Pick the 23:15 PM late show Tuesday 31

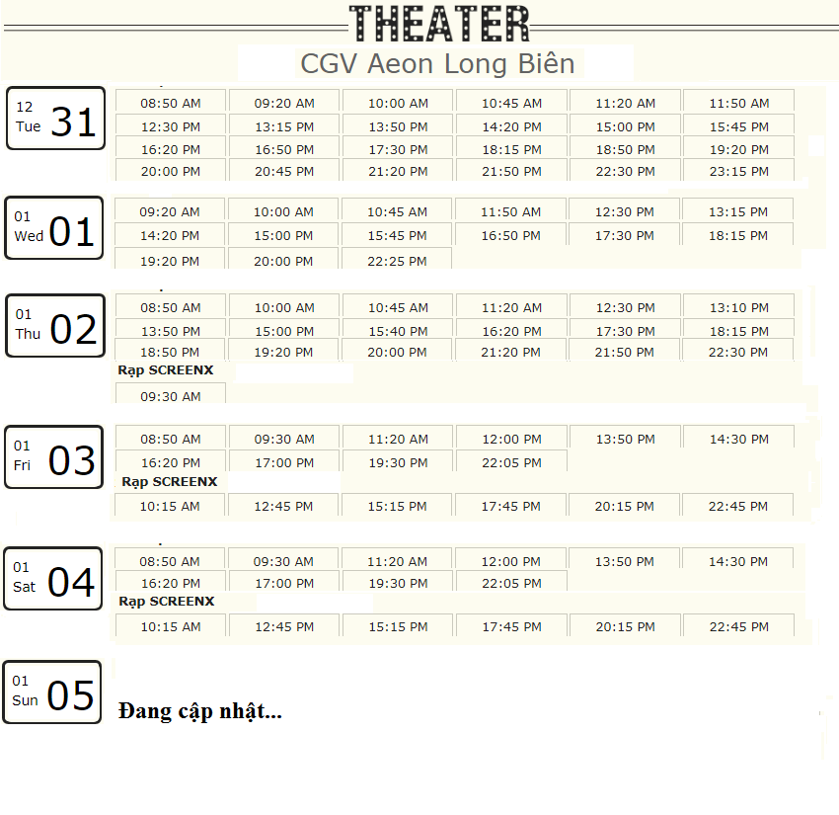coord(739,170)
